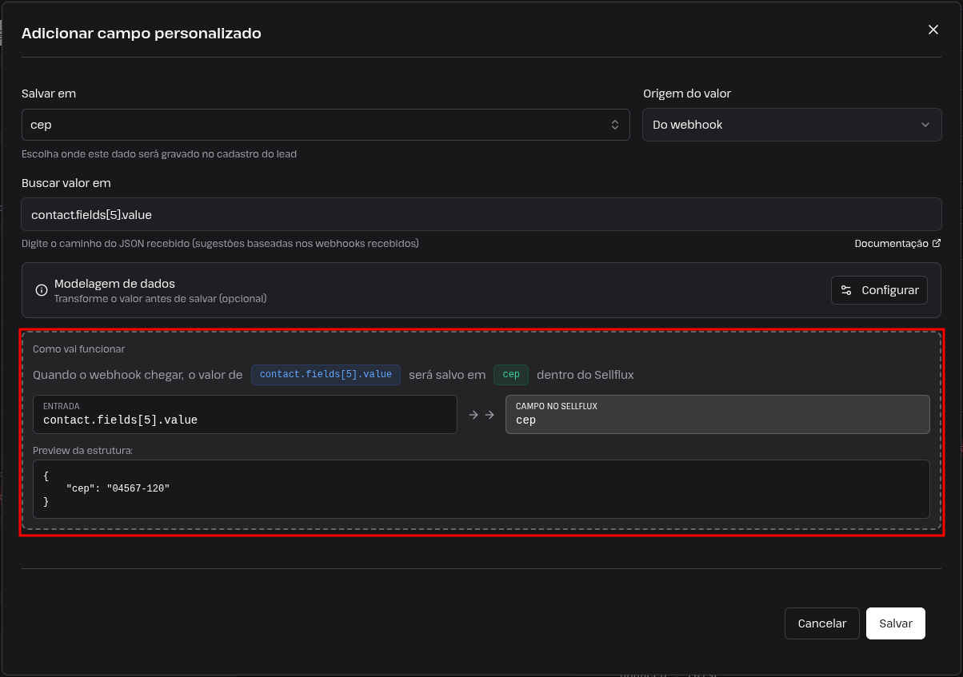Expand the Origem do valor dropdown
Image resolution: width=963 pixels, height=677 pixels.
click(x=792, y=125)
